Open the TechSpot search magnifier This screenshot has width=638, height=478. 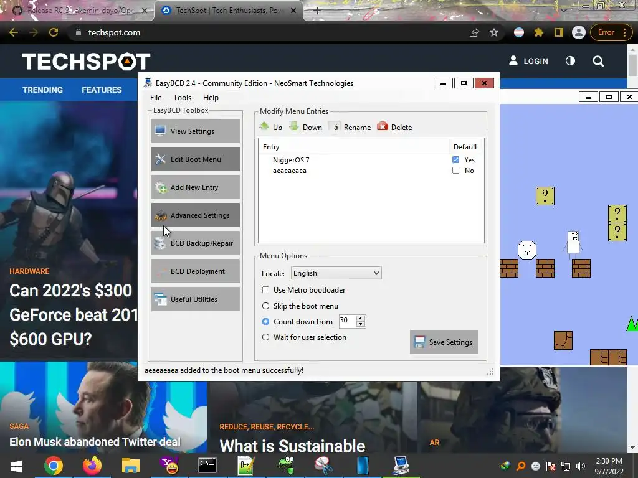[x=598, y=62]
